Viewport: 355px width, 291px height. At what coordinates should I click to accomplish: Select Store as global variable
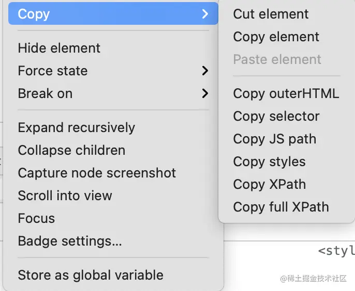tap(91, 275)
